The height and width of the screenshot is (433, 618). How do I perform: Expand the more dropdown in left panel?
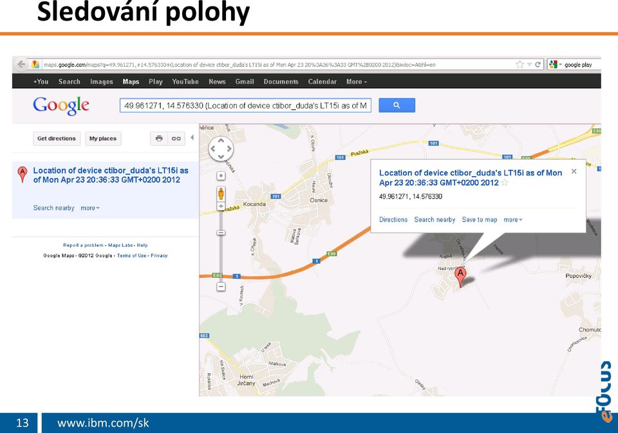tap(90, 208)
